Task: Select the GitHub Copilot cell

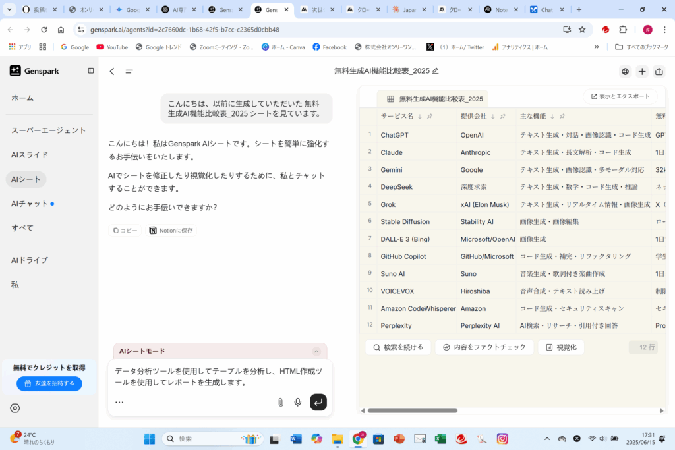Action: [417, 256]
